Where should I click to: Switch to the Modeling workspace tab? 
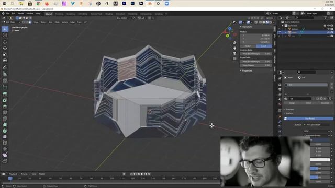click(x=59, y=14)
